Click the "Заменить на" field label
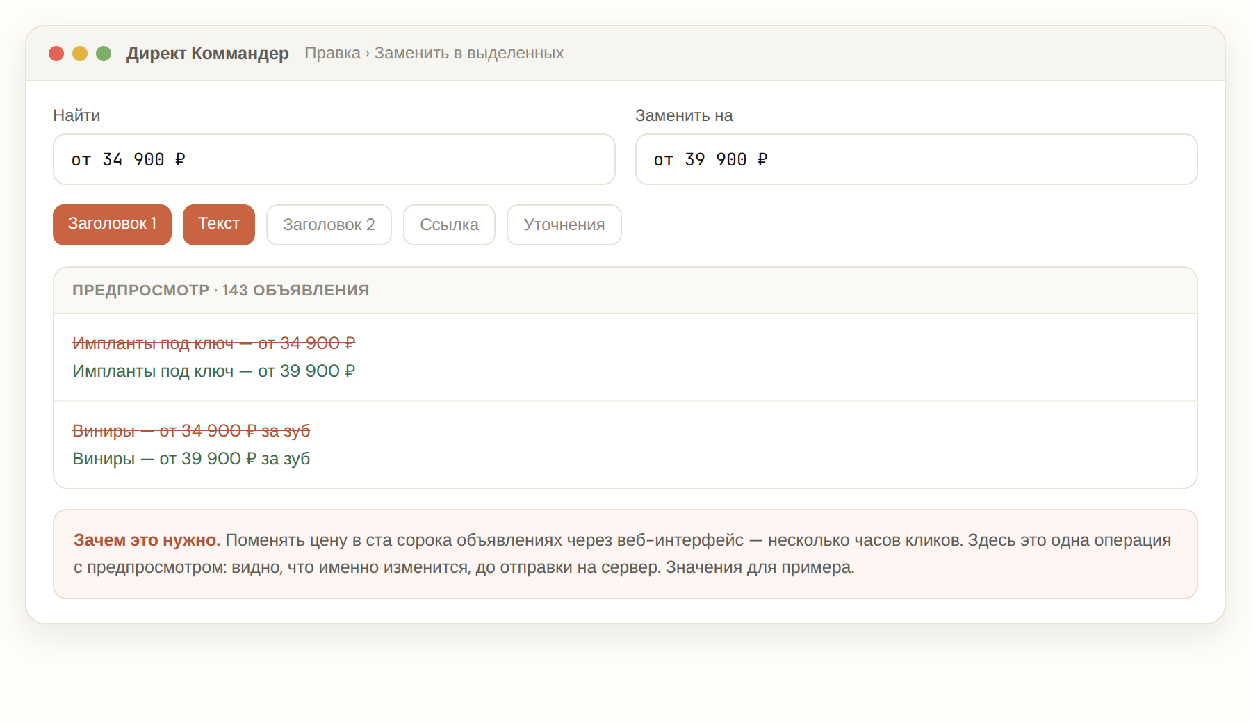Viewport: 1251px width, 723px height. coord(684,115)
